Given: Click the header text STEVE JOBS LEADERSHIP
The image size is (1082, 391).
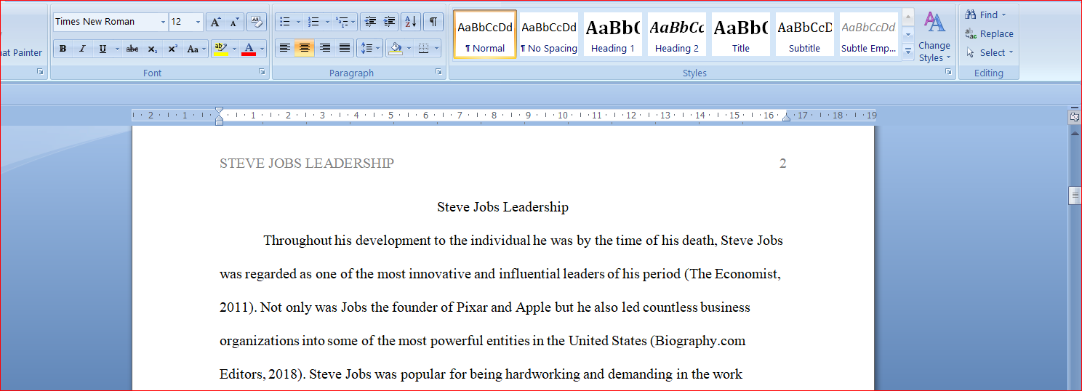Looking at the screenshot, I should point(307,164).
